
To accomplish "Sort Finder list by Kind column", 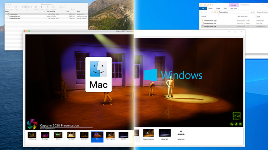I will tap(78, 11).
